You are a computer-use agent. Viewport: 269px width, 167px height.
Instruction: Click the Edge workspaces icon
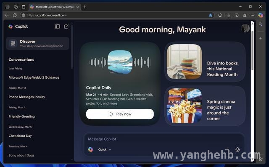(16, 7)
